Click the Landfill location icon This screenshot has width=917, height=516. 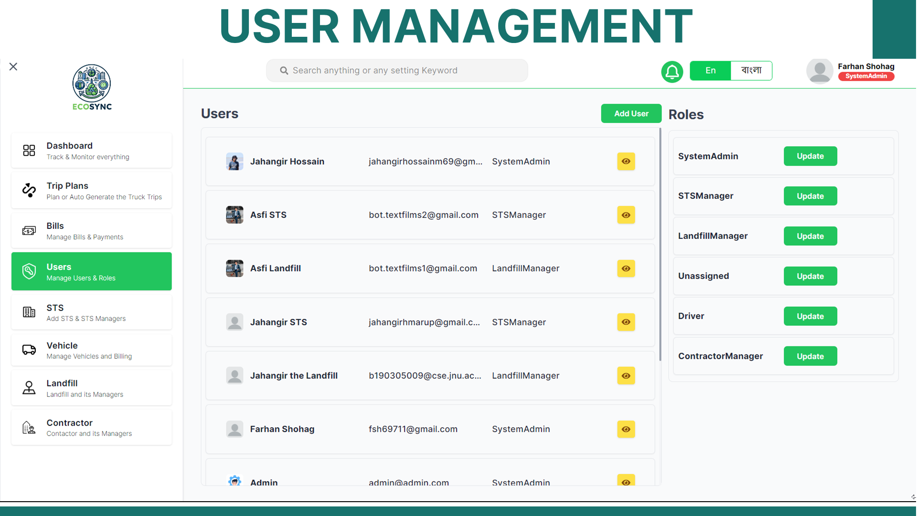pyautogui.click(x=29, y=387)
